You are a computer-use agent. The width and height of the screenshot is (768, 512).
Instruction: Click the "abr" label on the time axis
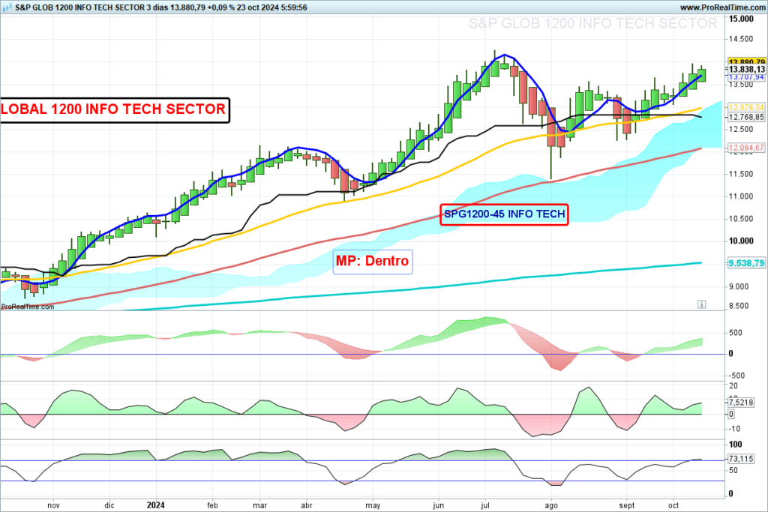pyautogui.click(x=306, y=505)
